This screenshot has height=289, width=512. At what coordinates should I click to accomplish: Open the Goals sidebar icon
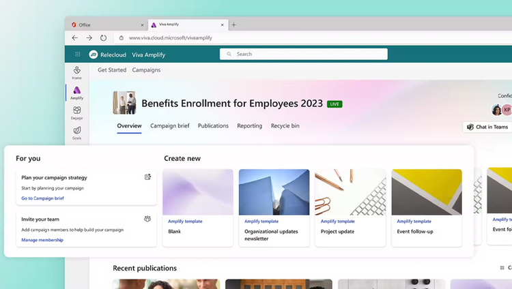[x=77, y=133]
